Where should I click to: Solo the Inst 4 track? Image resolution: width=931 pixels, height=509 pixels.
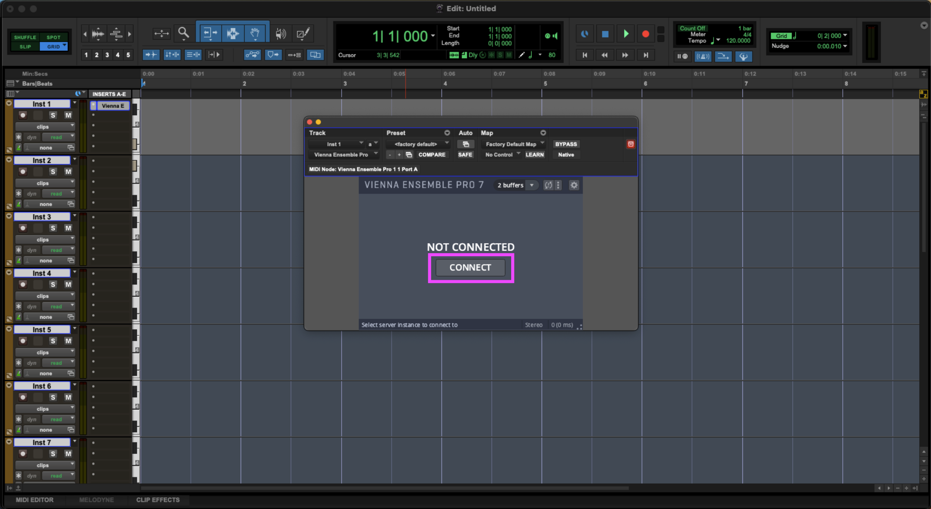[53, 284]
